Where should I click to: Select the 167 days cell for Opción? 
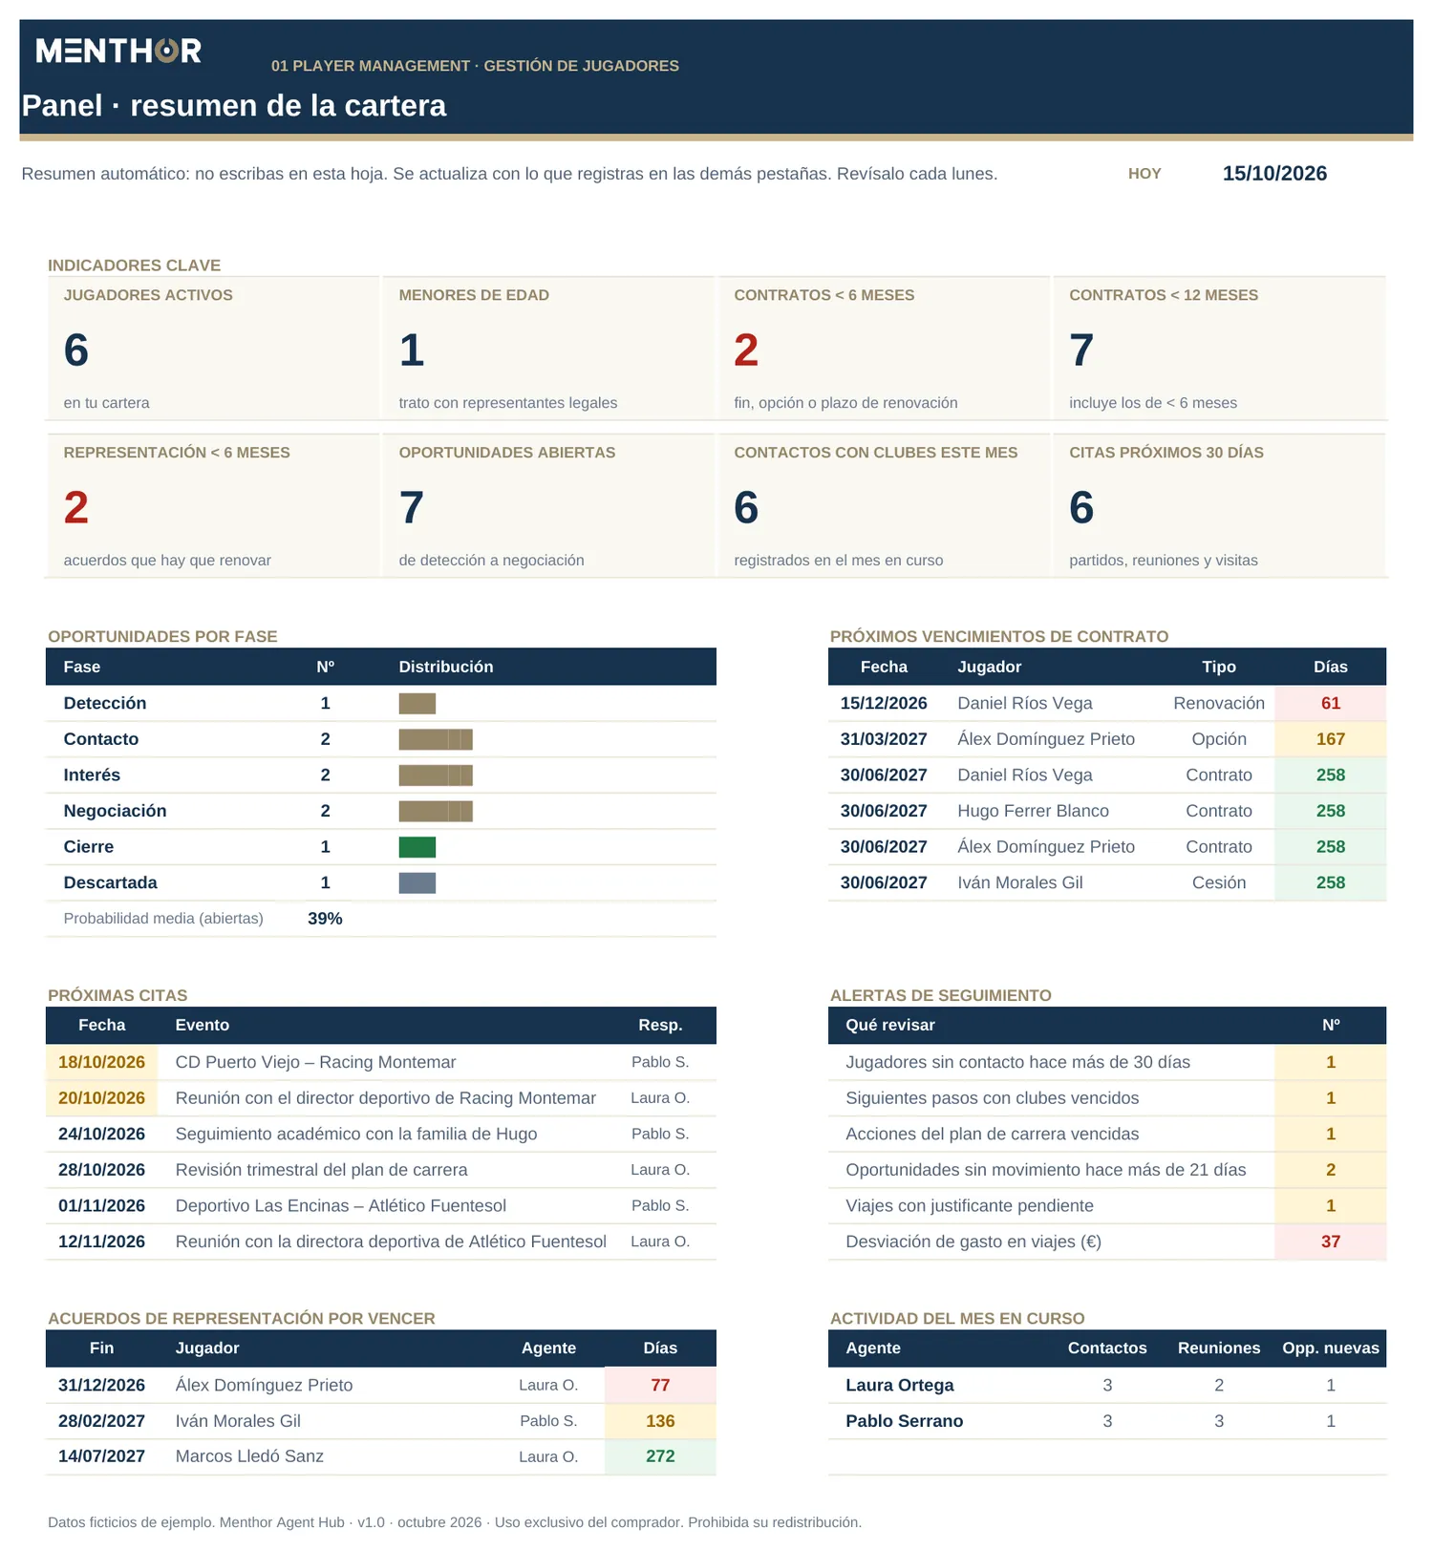1331,739
